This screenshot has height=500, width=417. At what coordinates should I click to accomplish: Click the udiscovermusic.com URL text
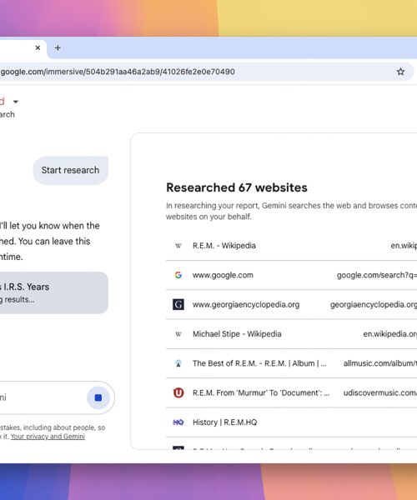[380, 392]
